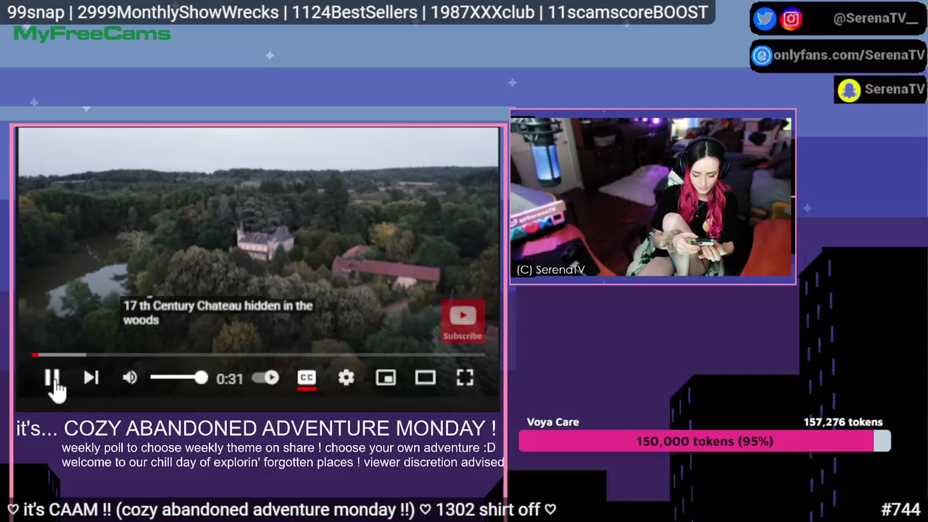Pause the YouTube video
The height and width of the screenshot is (522, 928).
(52, 377)
